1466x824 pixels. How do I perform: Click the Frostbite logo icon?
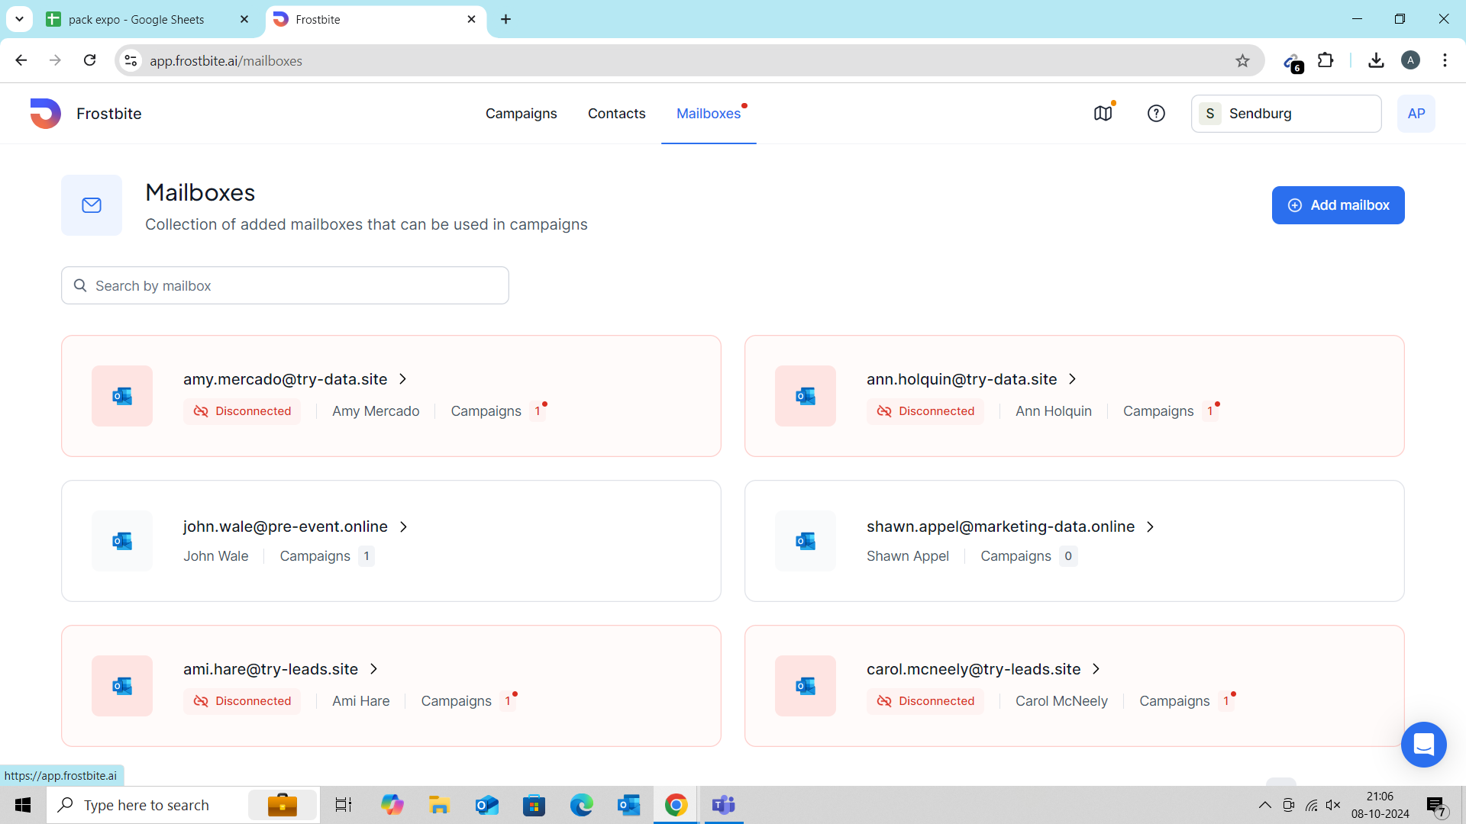45,114
